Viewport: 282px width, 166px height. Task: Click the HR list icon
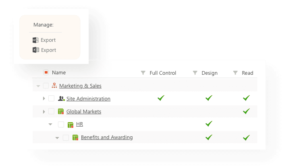tap(70, 125)
